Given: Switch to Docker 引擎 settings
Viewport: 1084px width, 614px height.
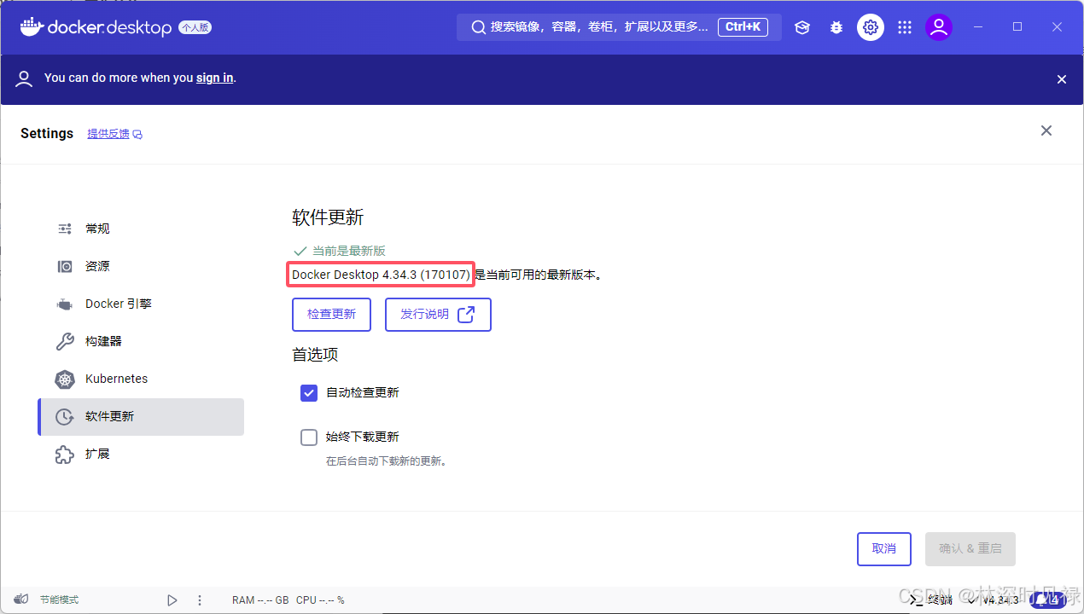Looking at the screenshot, I should 141,304.
